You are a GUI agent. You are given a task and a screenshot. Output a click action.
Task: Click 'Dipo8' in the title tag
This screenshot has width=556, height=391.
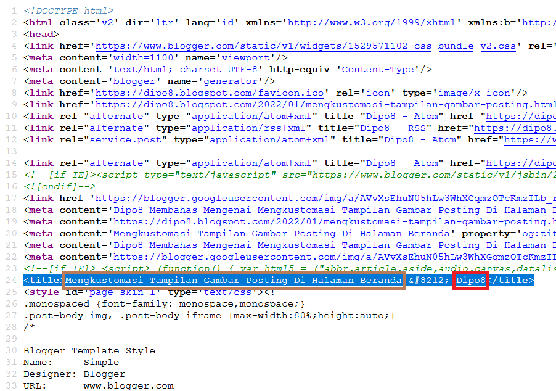[x=470, y=281]
